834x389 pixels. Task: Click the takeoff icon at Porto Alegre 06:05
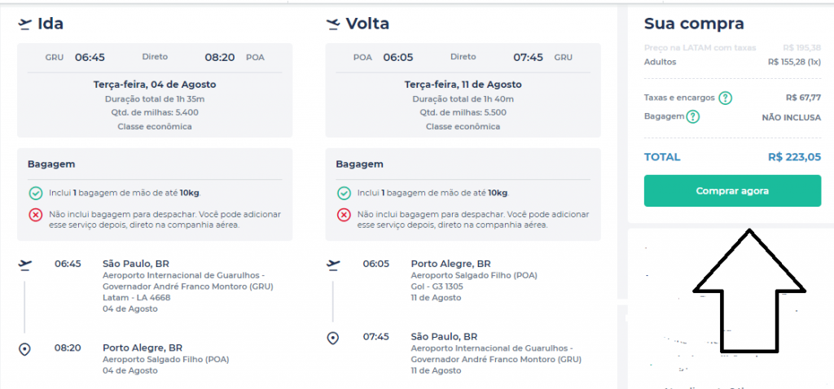tap(333, 264)
